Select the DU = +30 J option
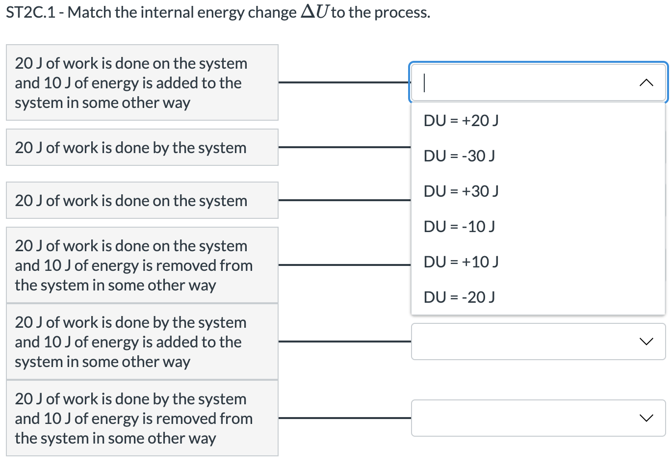671x474 pixels. pyautogui.click(x=460, y=191)
